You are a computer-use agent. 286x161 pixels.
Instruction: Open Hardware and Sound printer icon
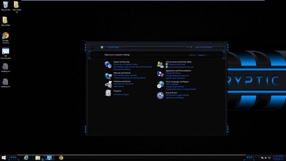pyautogui.click(x=108, y=84)
